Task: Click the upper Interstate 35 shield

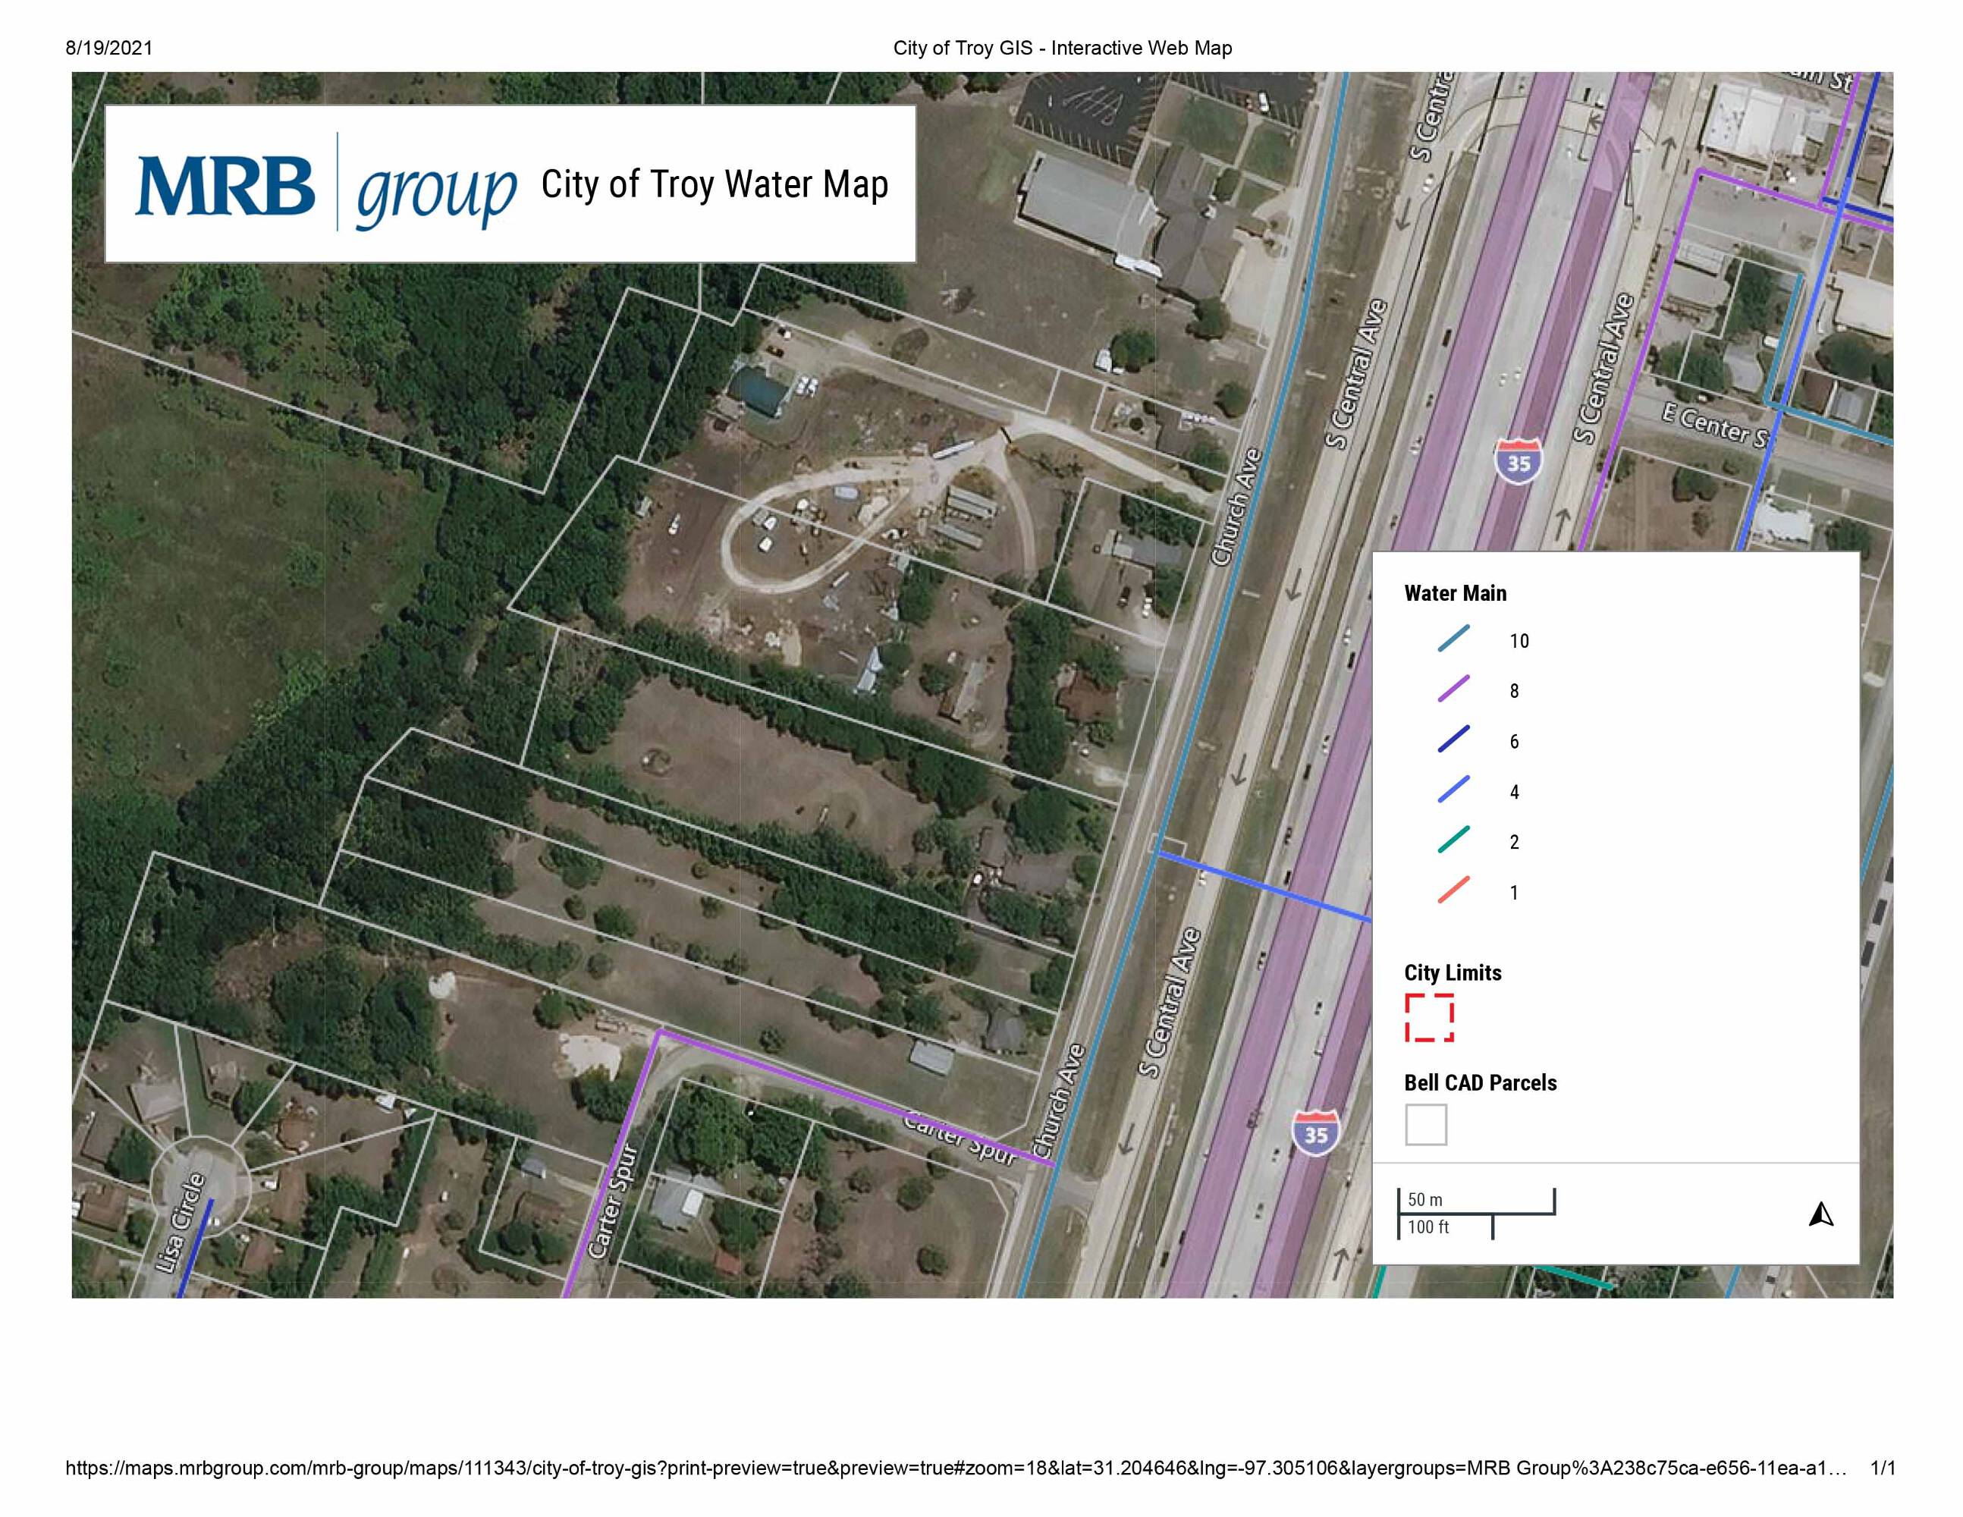Action: point(1518,461)
